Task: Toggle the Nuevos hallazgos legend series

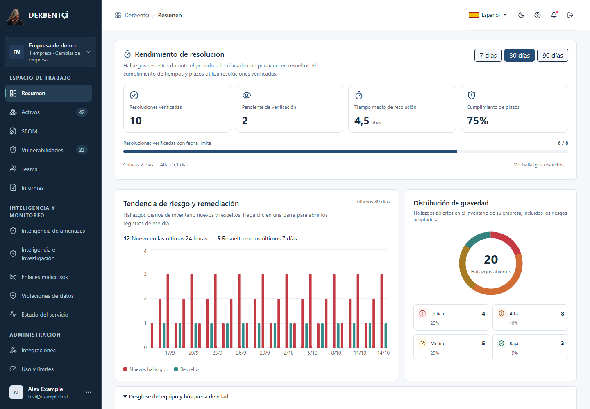Action: pyautogui.click(x=145, y=369)
